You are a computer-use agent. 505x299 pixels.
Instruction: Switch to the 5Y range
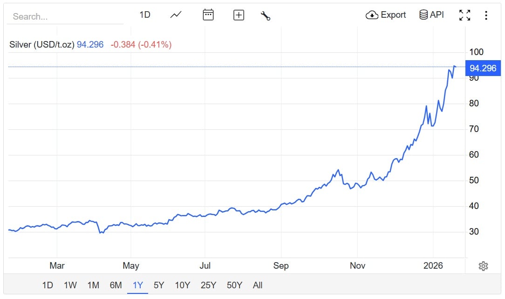pyautogui.click(x=159, y=285)
